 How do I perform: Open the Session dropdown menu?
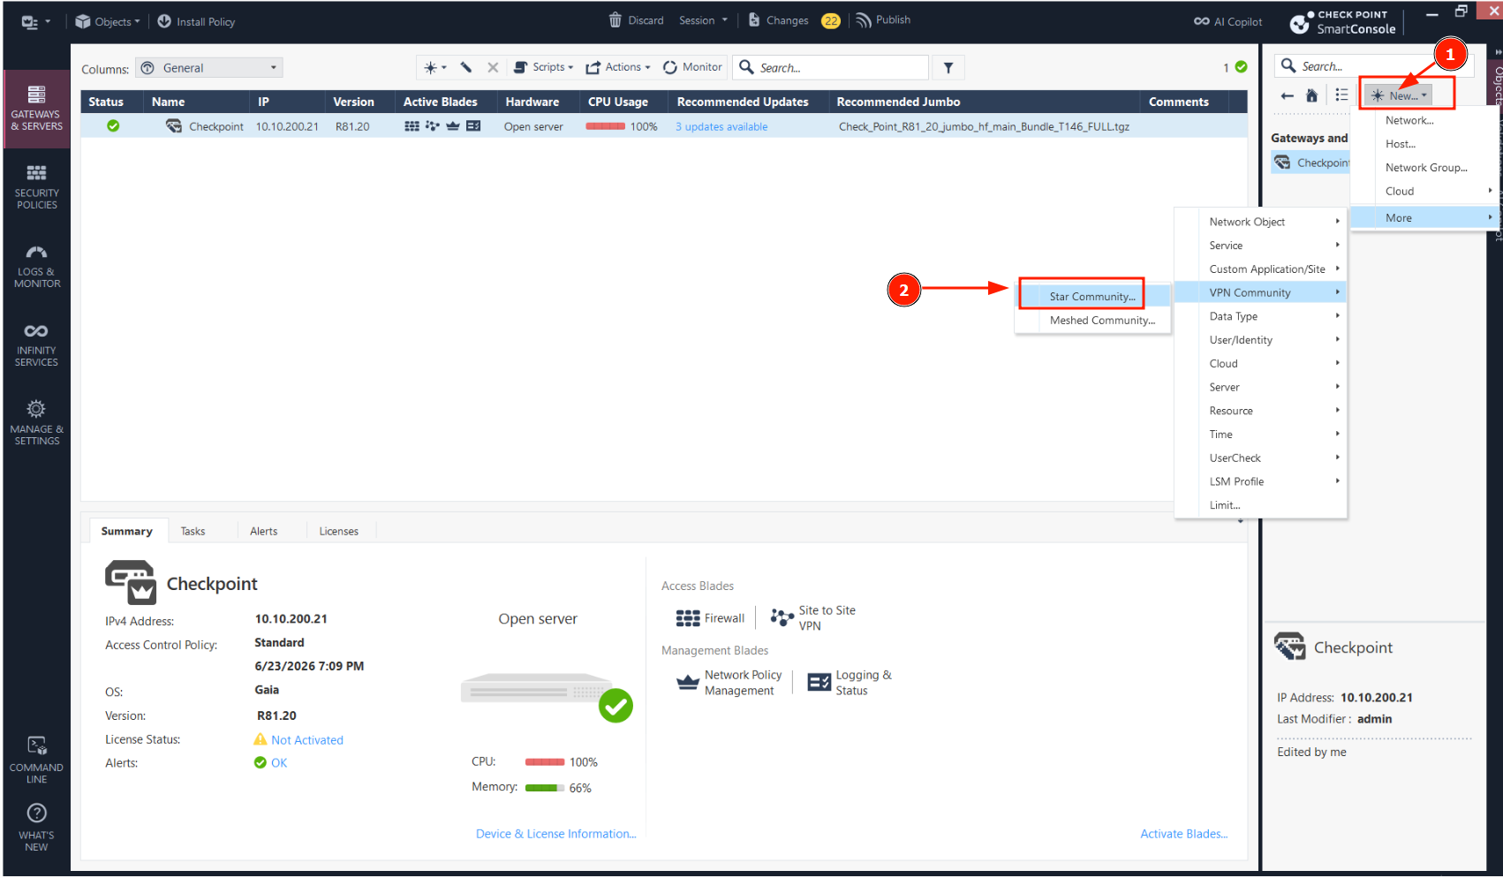pyautogui.click(x=704, y=20)
